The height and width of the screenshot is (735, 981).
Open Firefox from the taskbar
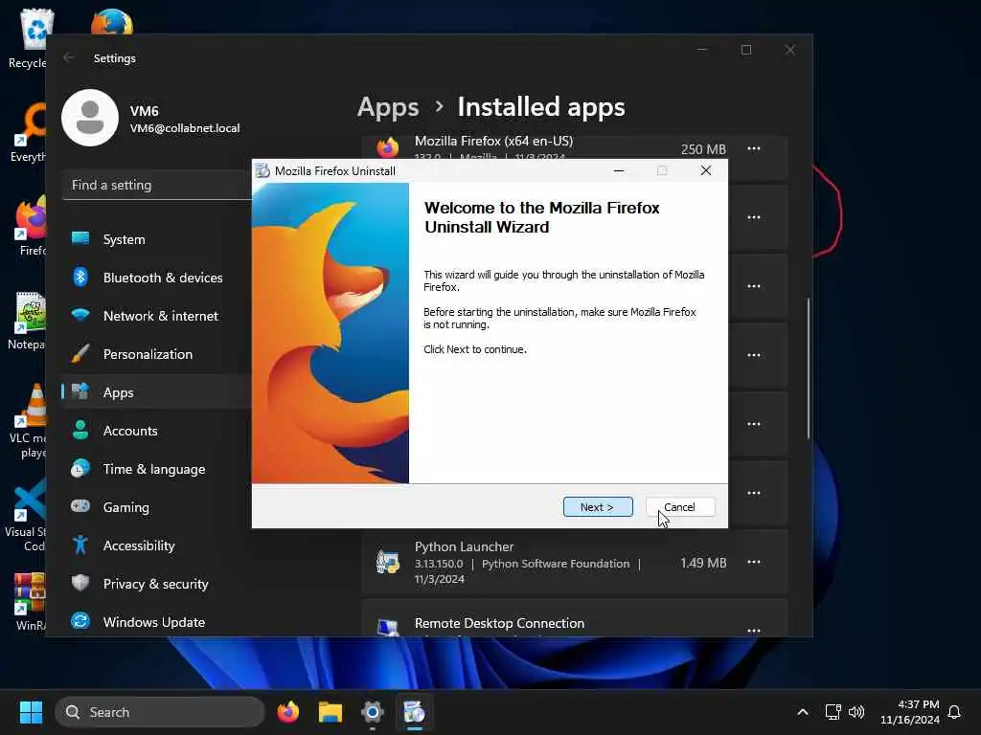tap(287, 712)
